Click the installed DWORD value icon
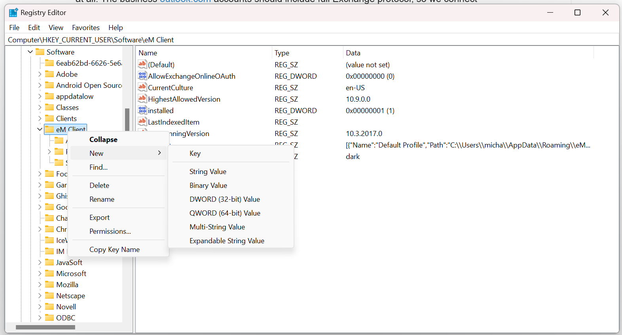This screenshot has height=335, width=622. [142, 110]
